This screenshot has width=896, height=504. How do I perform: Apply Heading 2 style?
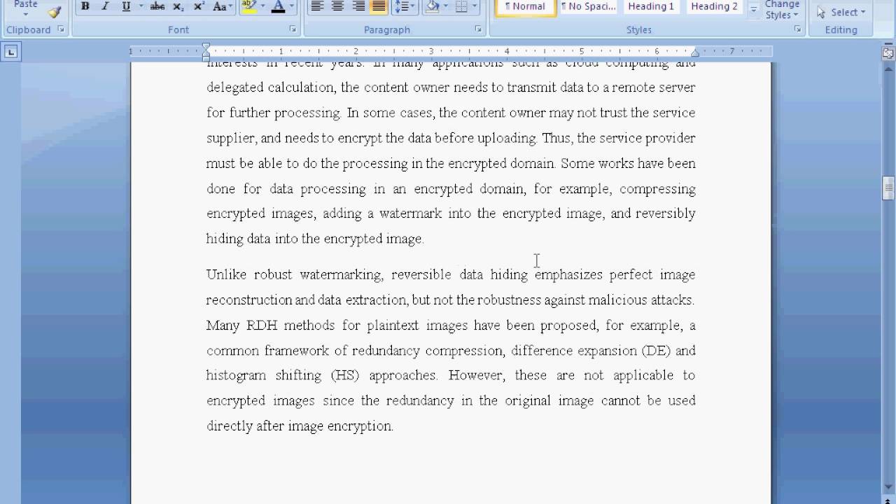click(x=714, y=7)
